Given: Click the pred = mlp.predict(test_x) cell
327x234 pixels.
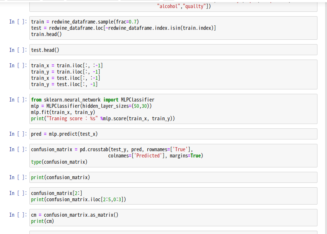Looking at the screenshot, I should tap(173, 134).
